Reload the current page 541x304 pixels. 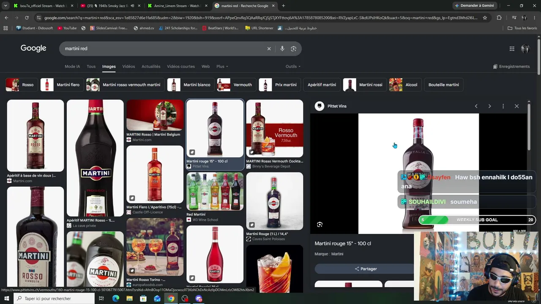click(x=27, y=18)
